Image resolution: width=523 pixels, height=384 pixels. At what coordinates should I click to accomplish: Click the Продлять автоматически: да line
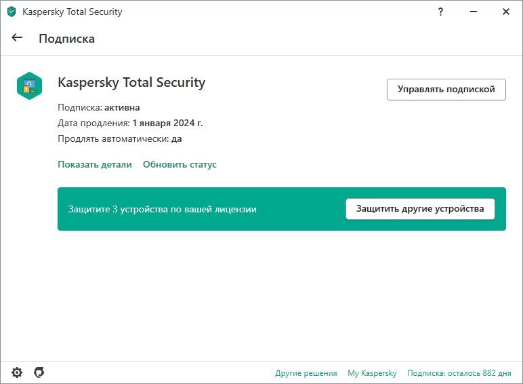(x=120, y=138)
